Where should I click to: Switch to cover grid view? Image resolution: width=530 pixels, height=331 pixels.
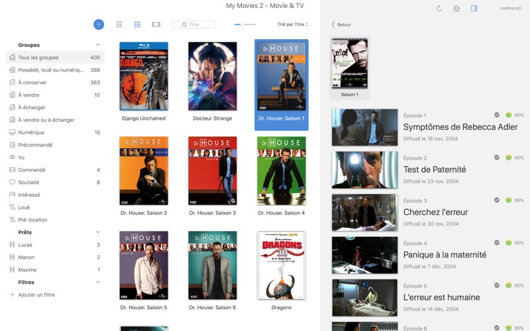click(137, 24)
